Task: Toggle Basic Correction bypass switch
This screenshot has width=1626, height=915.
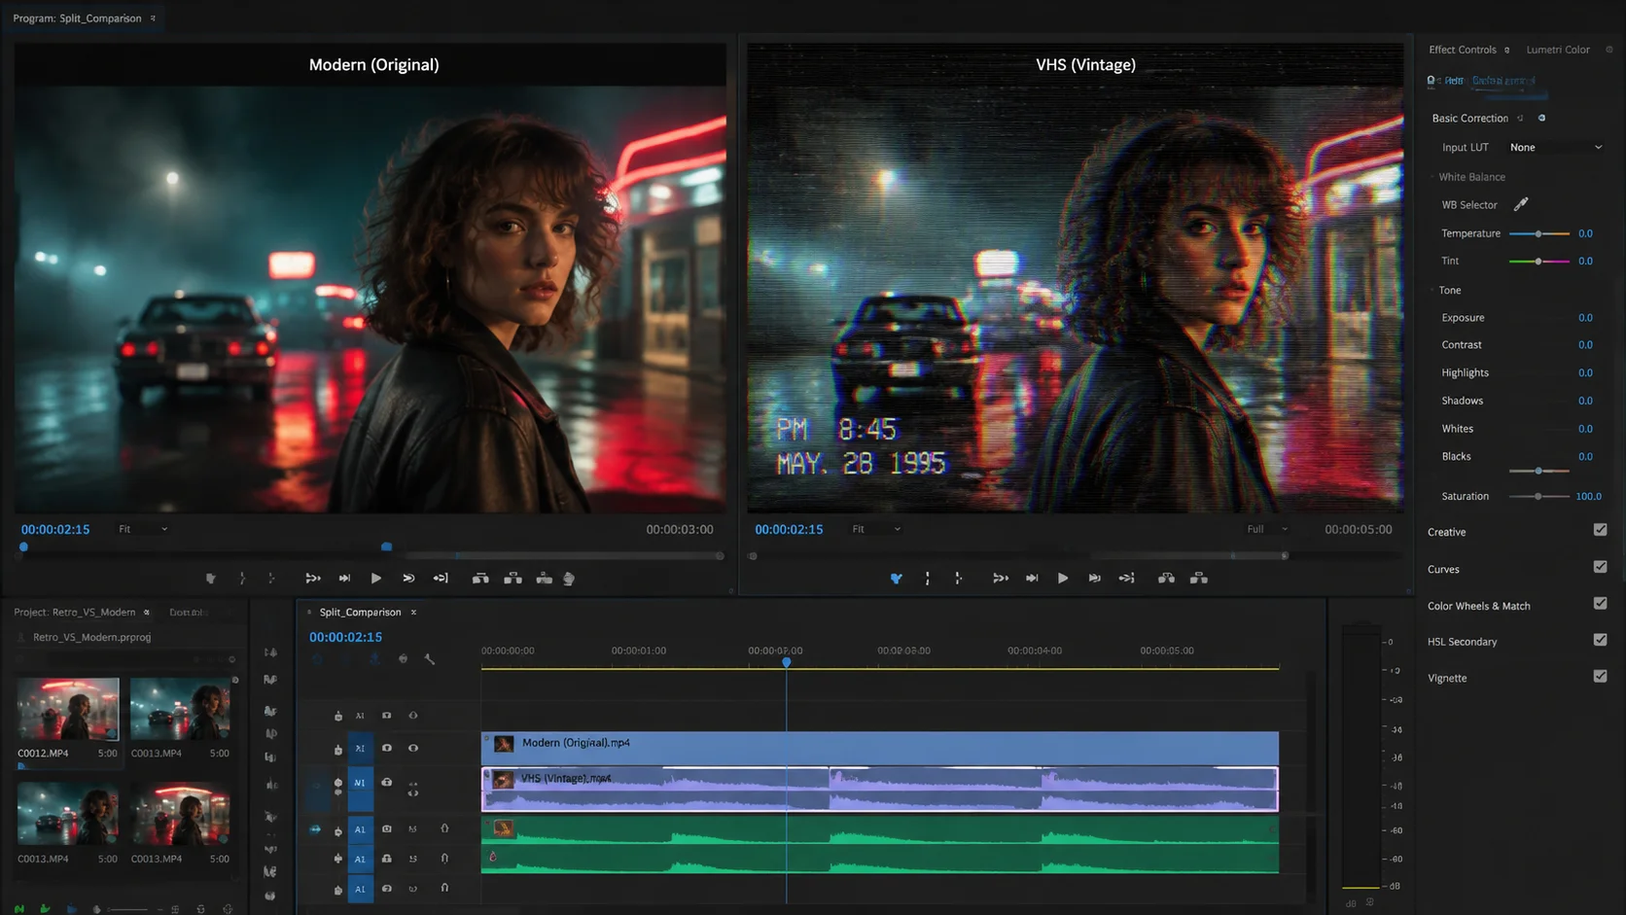Action: coord(1541,118)
